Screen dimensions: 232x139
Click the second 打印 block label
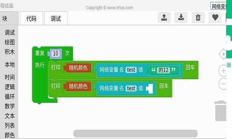point(56,86)
